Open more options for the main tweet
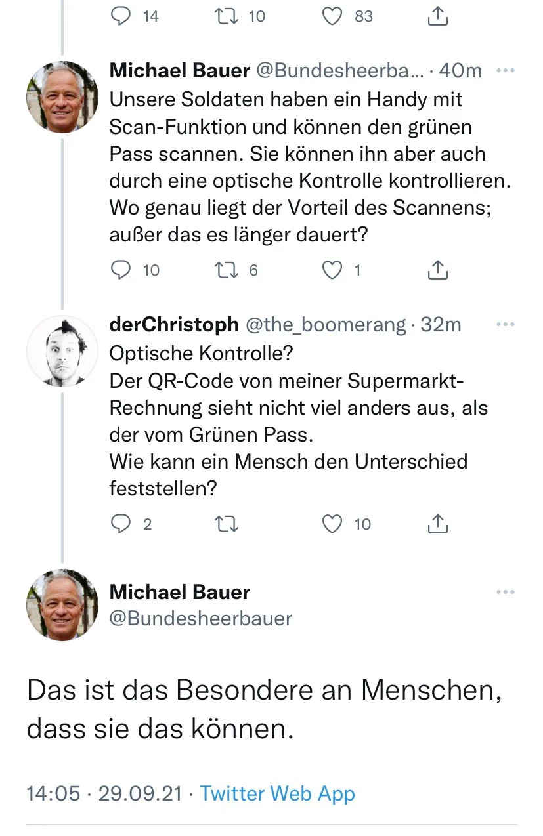Screen dimensions: 543x836 coord(505,593)
